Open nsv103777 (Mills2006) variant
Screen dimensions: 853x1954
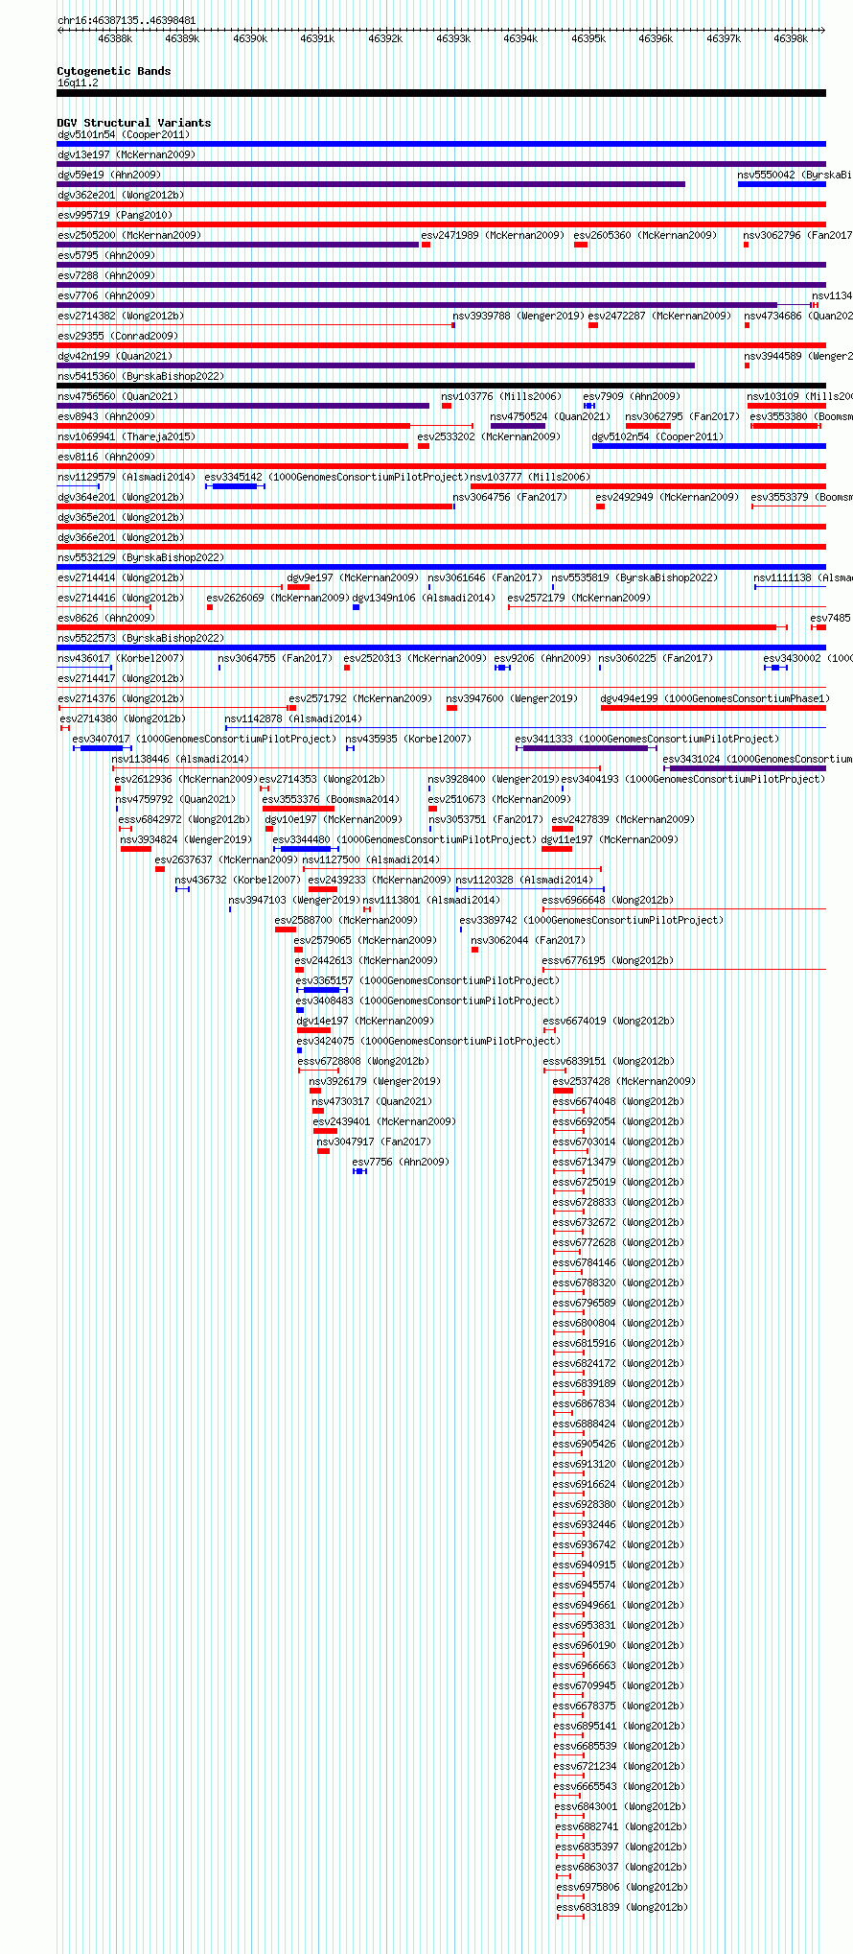coord(530,478)
